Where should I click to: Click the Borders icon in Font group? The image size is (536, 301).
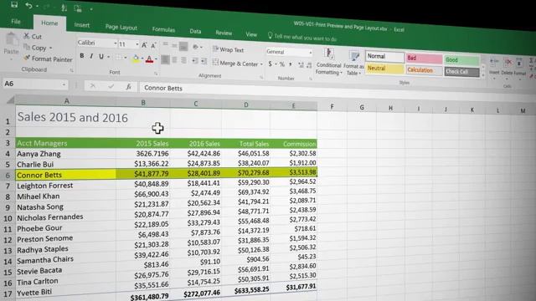click(118, 57)
